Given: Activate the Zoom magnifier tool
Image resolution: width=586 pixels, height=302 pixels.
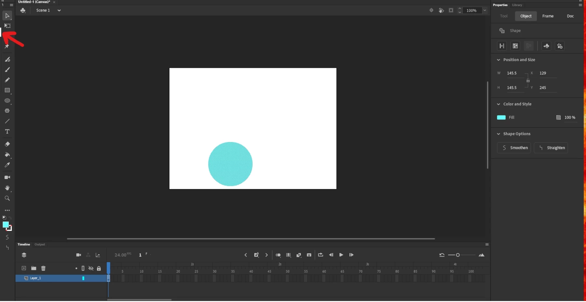Looking at the screenshot, I should coord(7,199).
